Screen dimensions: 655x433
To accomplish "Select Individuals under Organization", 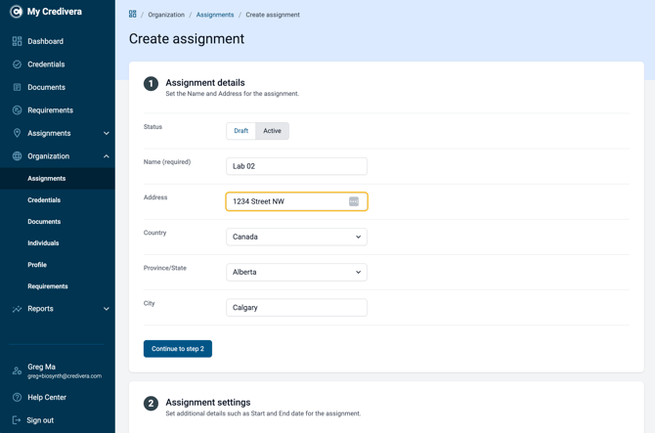I will [43, 243].
